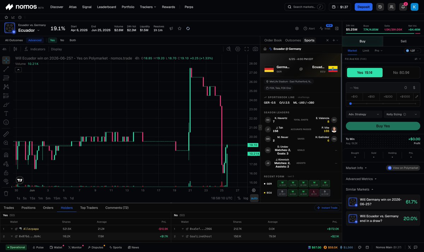Go to sports panel home icon

[x=265, y=49]
